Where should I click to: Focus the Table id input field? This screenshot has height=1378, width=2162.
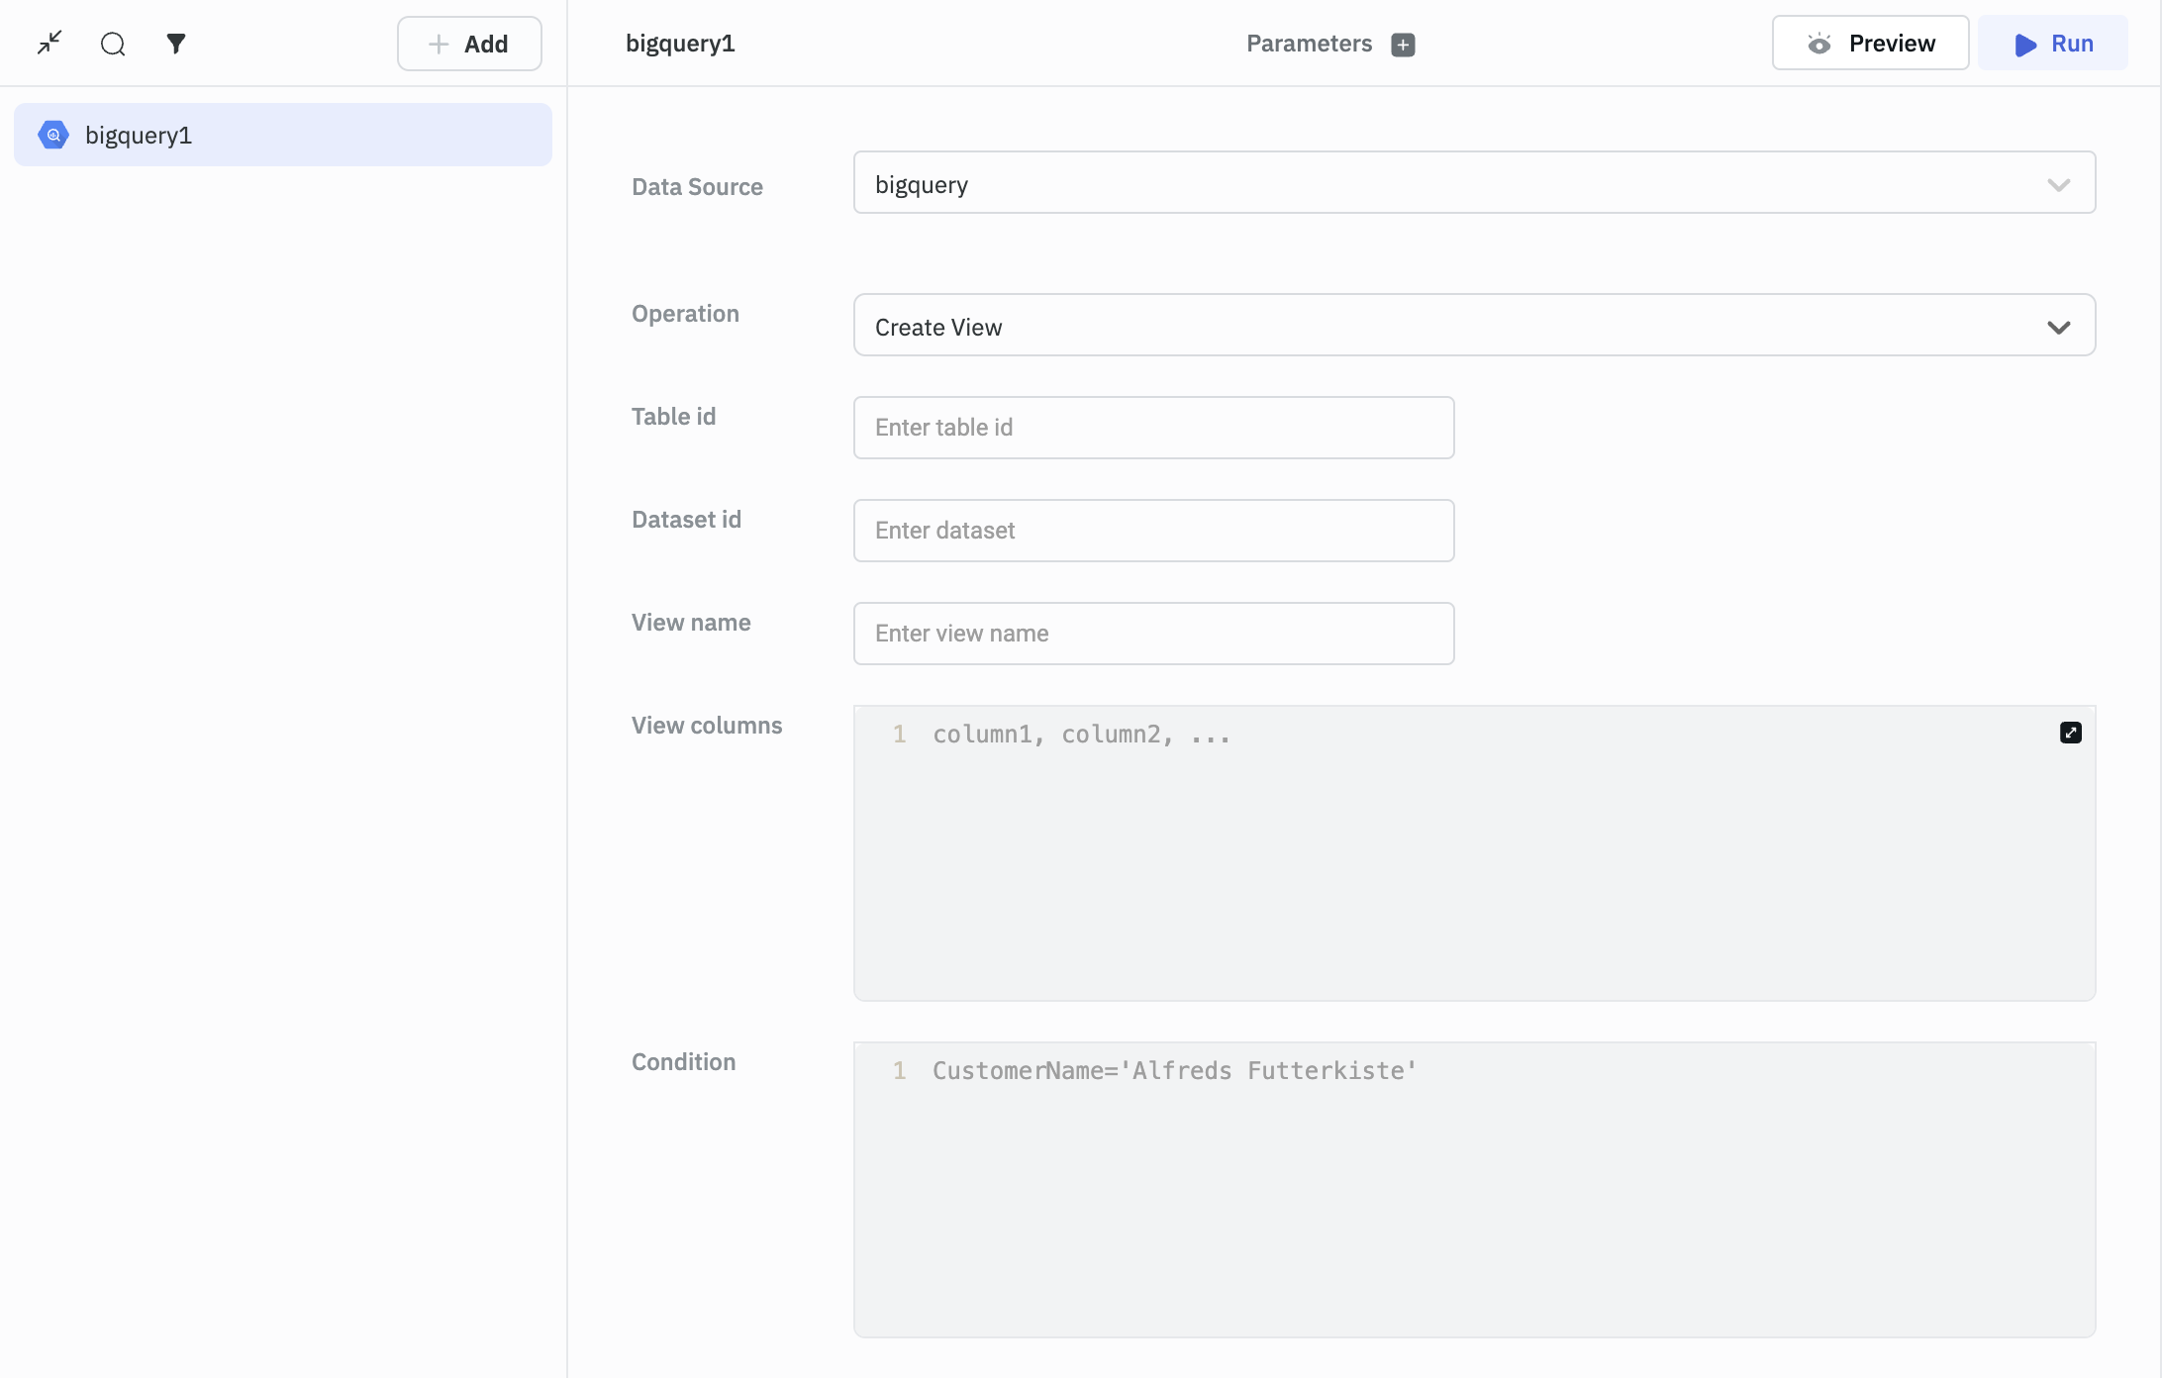(x=1153, y=428)
